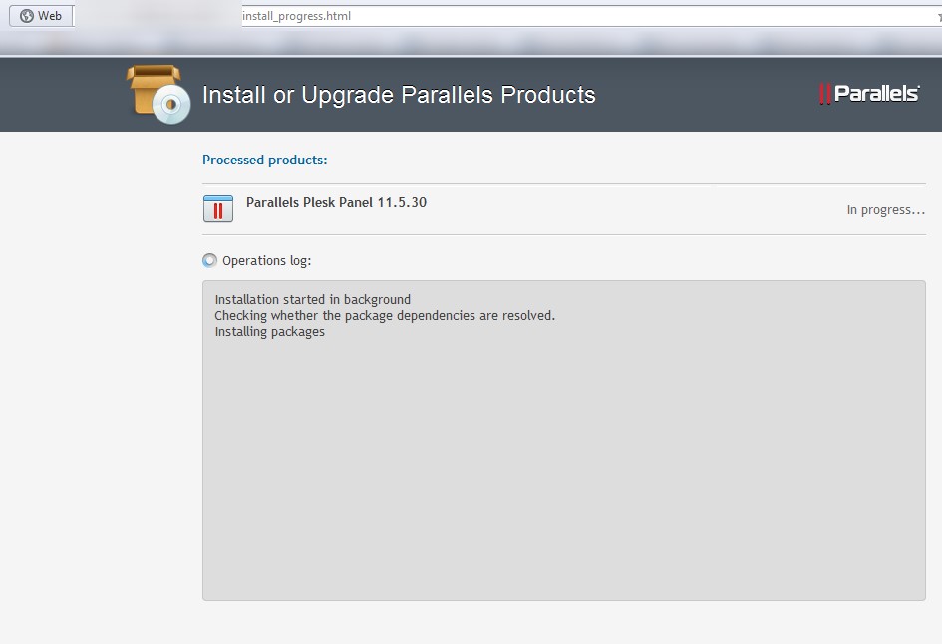The height and width of the screenshot is (644, 942).
Task: Click the Operations log label
Action: click(x=267, y=261)
